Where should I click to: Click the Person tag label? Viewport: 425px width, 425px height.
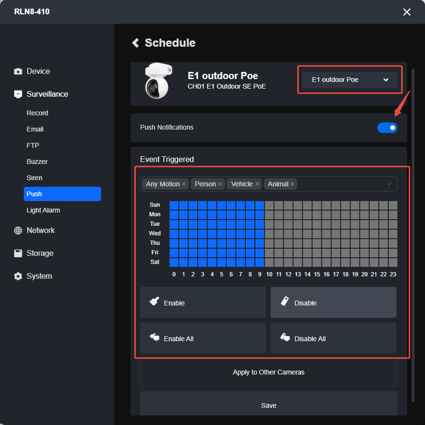(x=205, y=184)
